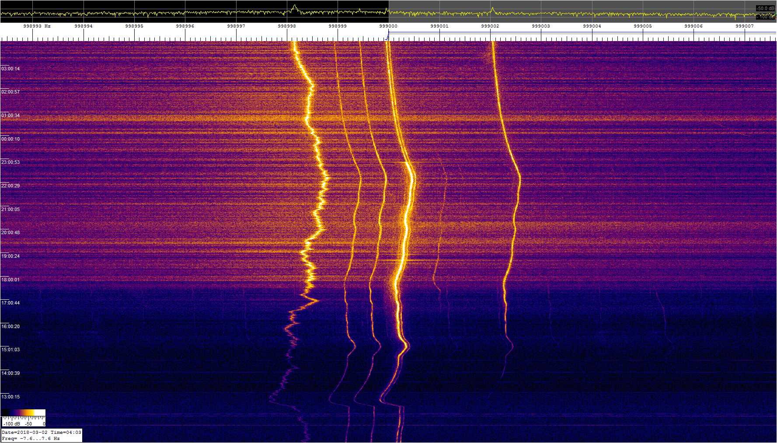777x443 pixels.
Task: Select the 18:00:01 waterfall time marker
Action: (10, 280)
